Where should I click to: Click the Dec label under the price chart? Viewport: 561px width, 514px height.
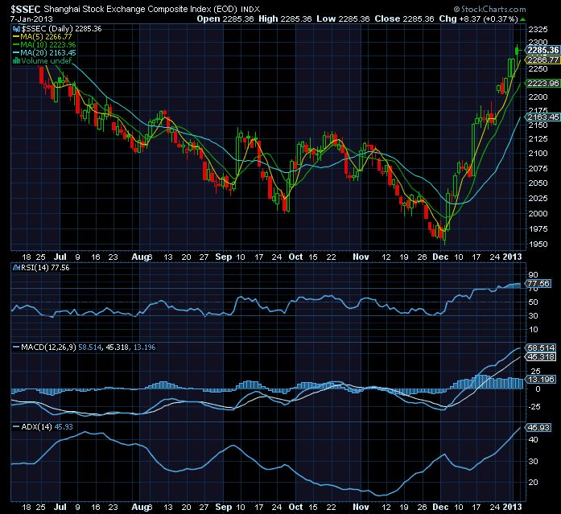[440, 257]
